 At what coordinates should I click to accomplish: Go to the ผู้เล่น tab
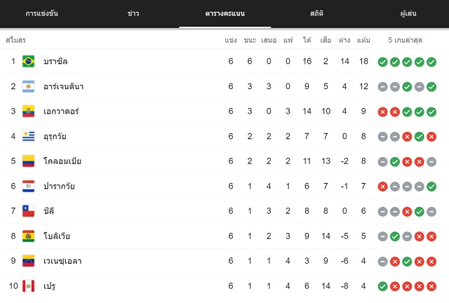point(408,13)
